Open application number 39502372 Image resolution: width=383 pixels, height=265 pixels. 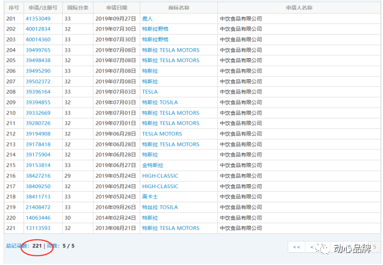click(38, 81)
